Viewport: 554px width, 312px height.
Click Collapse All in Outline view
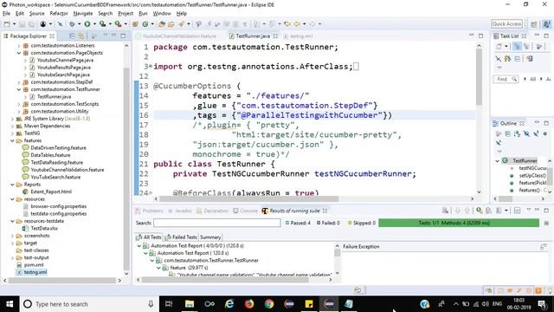(x=508, y=133)
